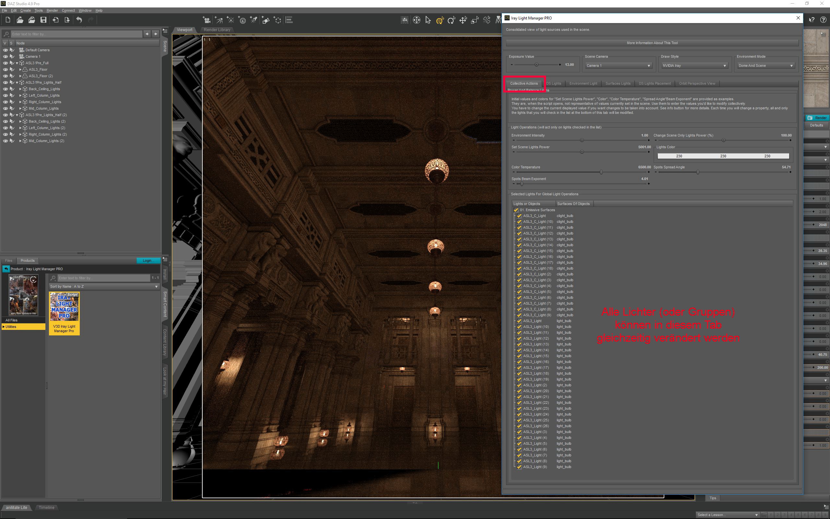Viewport: 830px width, 519px height.
Task: Open the Environment Mode dropdown
Action: coord(765,66)
